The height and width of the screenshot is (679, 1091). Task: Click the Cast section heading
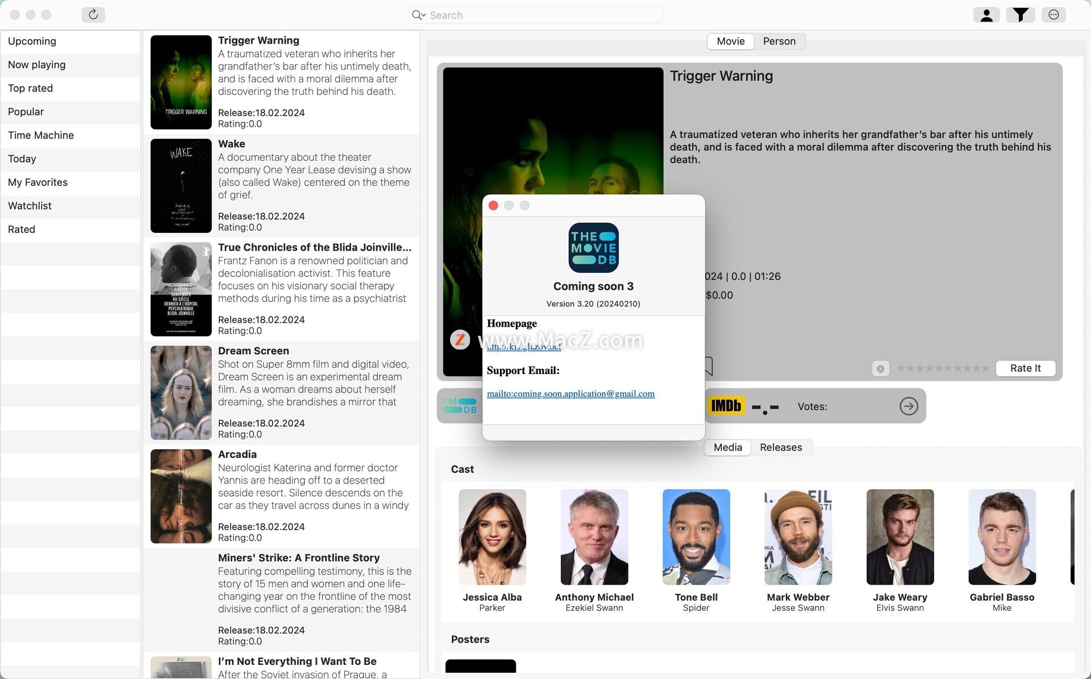click(462, 469)
